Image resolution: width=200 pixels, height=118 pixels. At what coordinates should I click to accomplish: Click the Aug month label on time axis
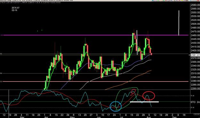(149, 117)
